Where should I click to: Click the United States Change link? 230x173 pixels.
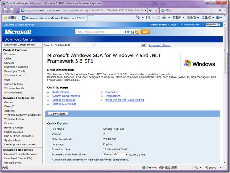(x=172, y=25)
